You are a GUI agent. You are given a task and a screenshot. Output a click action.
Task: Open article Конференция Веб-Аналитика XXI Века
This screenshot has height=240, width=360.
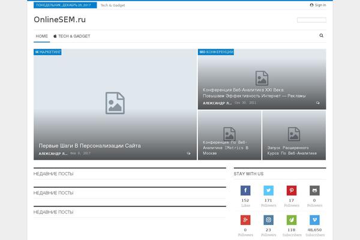pyautogui.click(x=254, y=93)
